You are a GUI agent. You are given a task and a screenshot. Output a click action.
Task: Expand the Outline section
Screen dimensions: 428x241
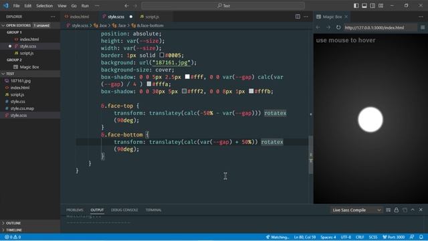30,223
